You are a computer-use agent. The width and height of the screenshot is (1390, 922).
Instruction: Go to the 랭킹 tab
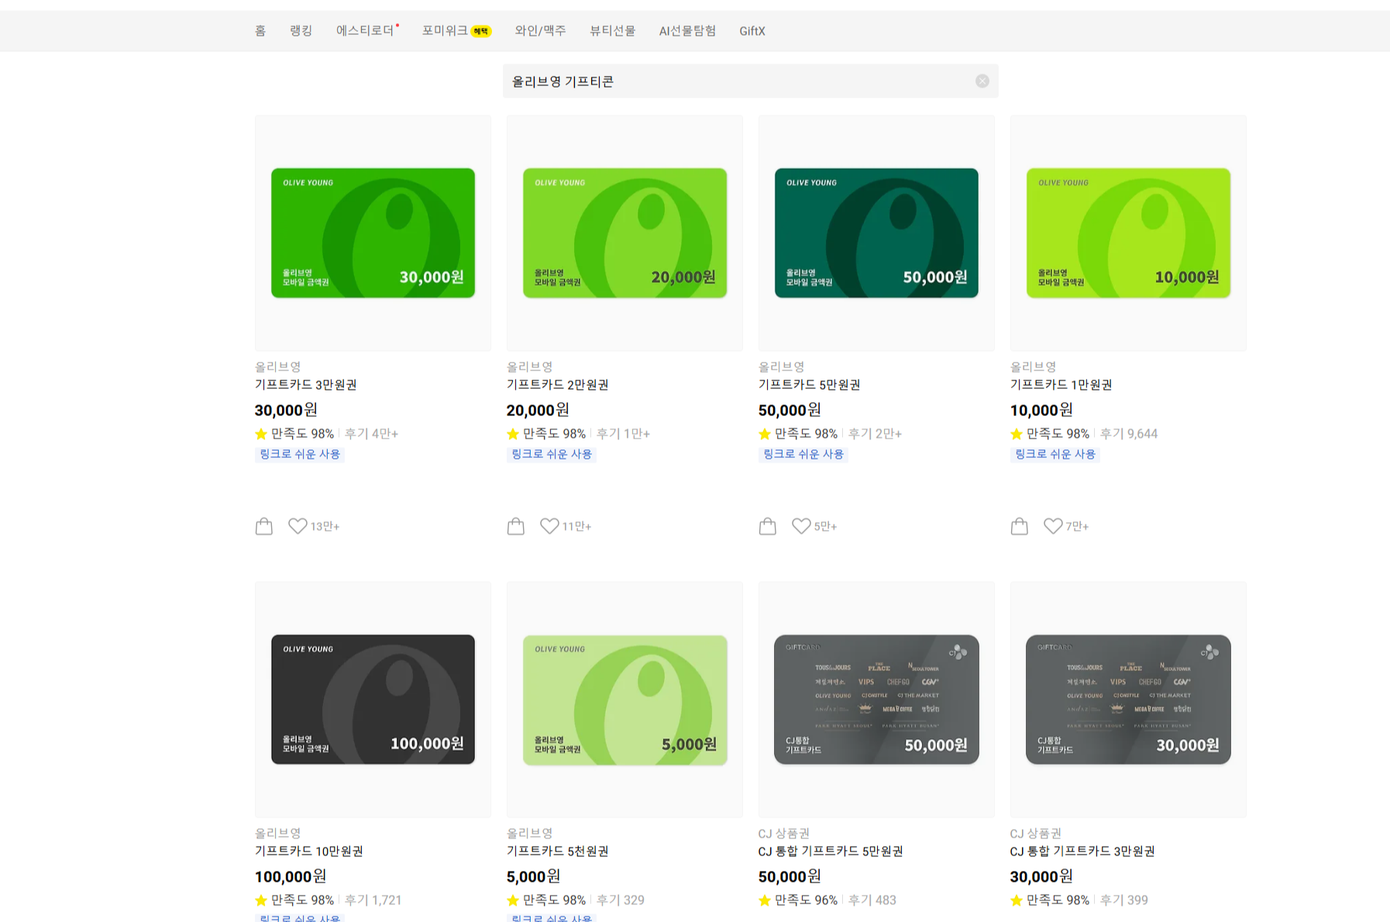pos(301,31)
